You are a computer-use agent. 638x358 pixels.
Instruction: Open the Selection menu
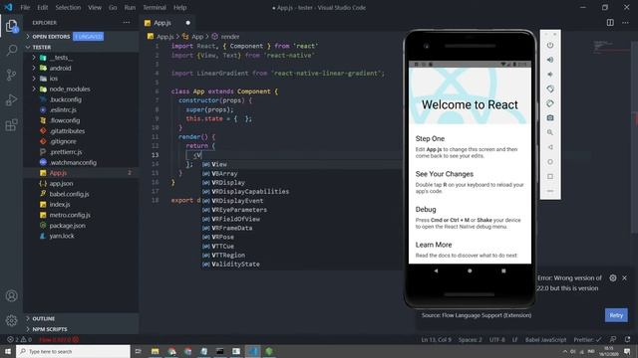[x=68, y=7]
